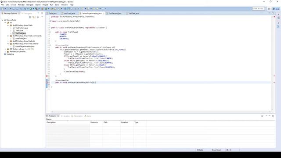Image resolution: width=281 pixels, height=158 pixels.
Task: Expand the Referenced Libraries node
Action: pos(5,52)
